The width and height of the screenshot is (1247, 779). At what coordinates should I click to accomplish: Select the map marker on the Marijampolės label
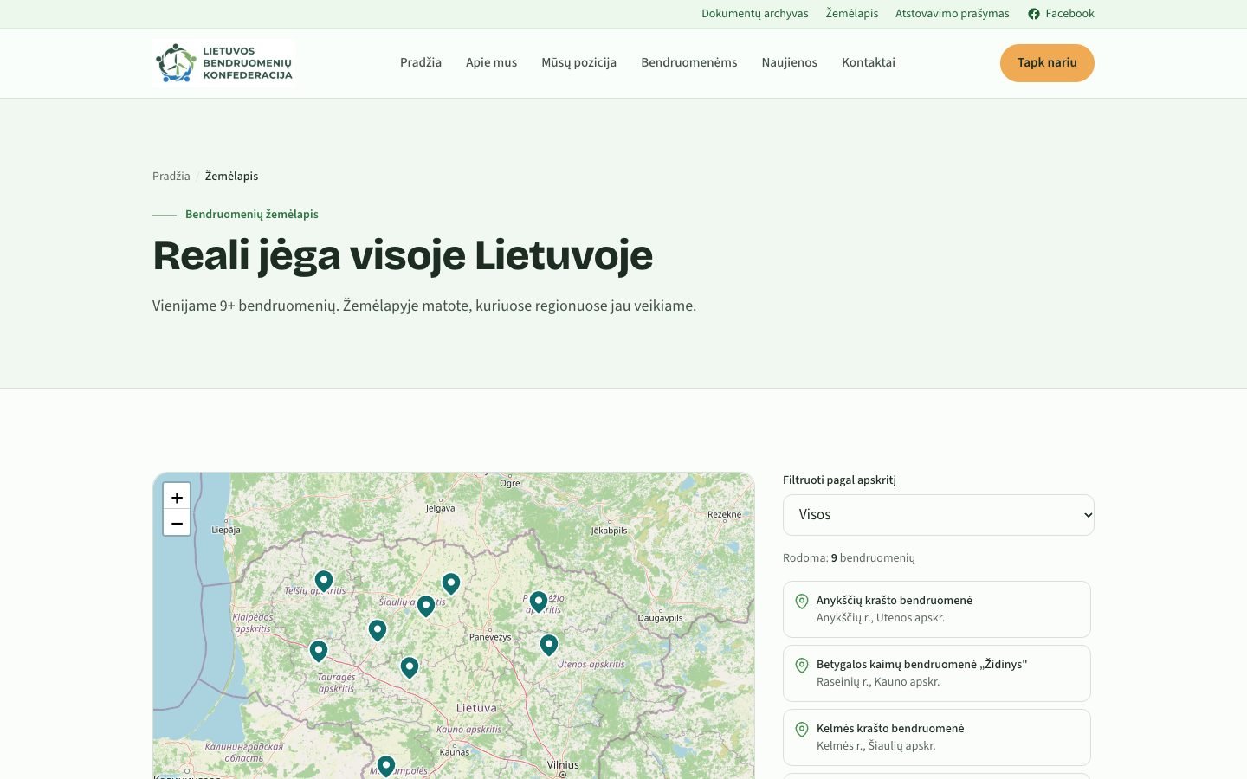(386, 765)
